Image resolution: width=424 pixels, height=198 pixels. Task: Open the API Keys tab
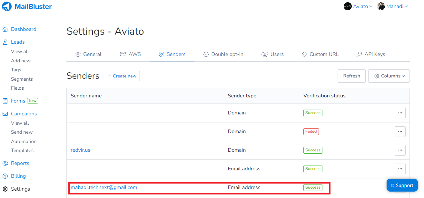point(371,54)
